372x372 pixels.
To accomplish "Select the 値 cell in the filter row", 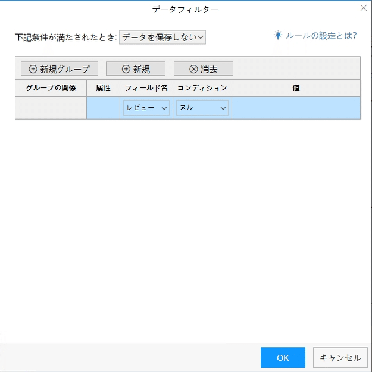I will point(296,108).
